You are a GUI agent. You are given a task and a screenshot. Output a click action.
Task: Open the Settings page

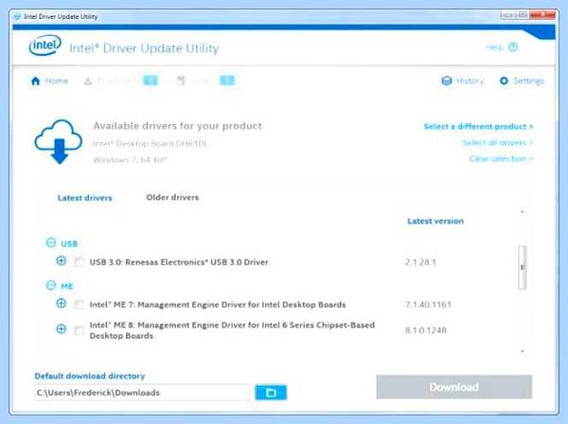522,80
